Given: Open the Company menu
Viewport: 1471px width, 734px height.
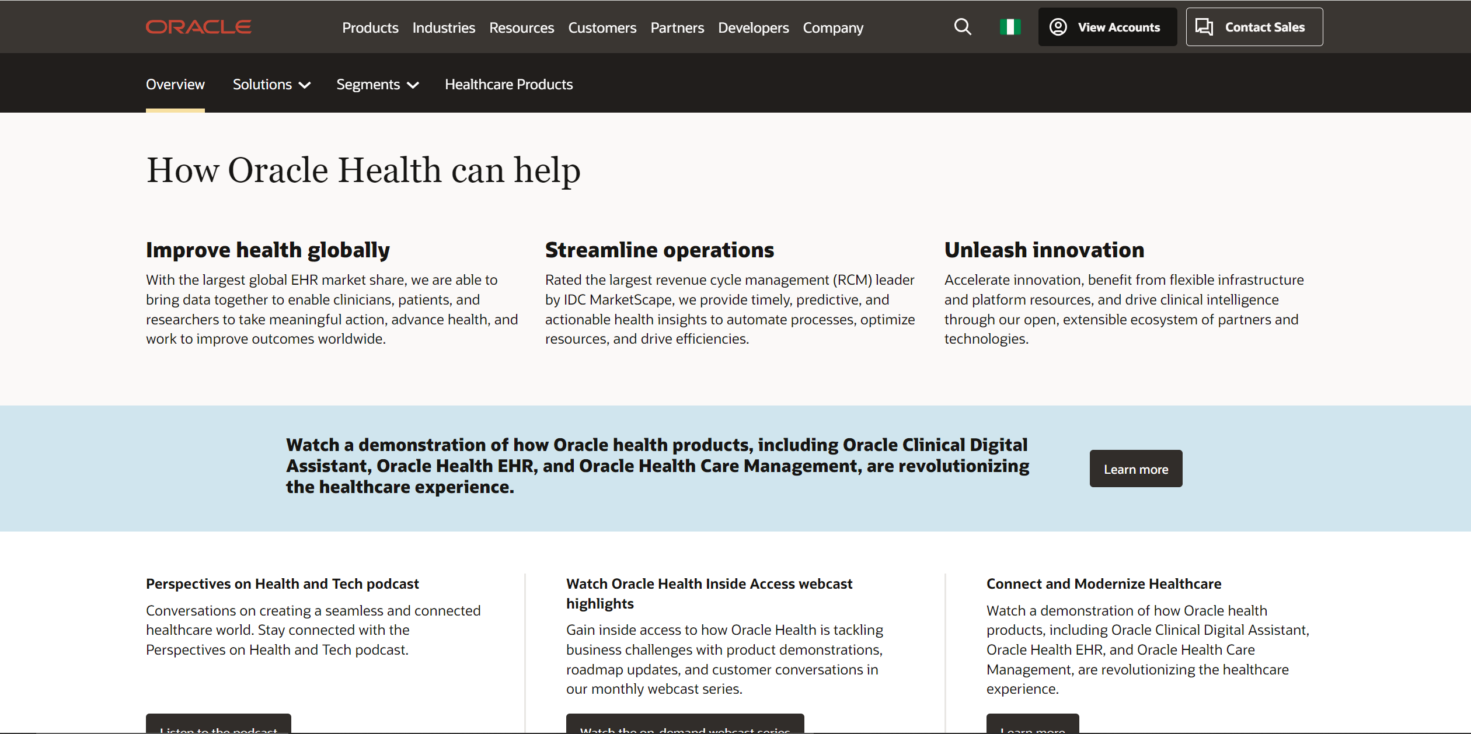Looking at the screenshot, I should pos(833,27).
